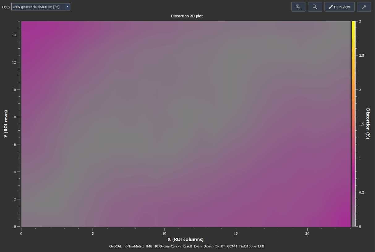Click the zoom out magnifier button

pos(315,7)
